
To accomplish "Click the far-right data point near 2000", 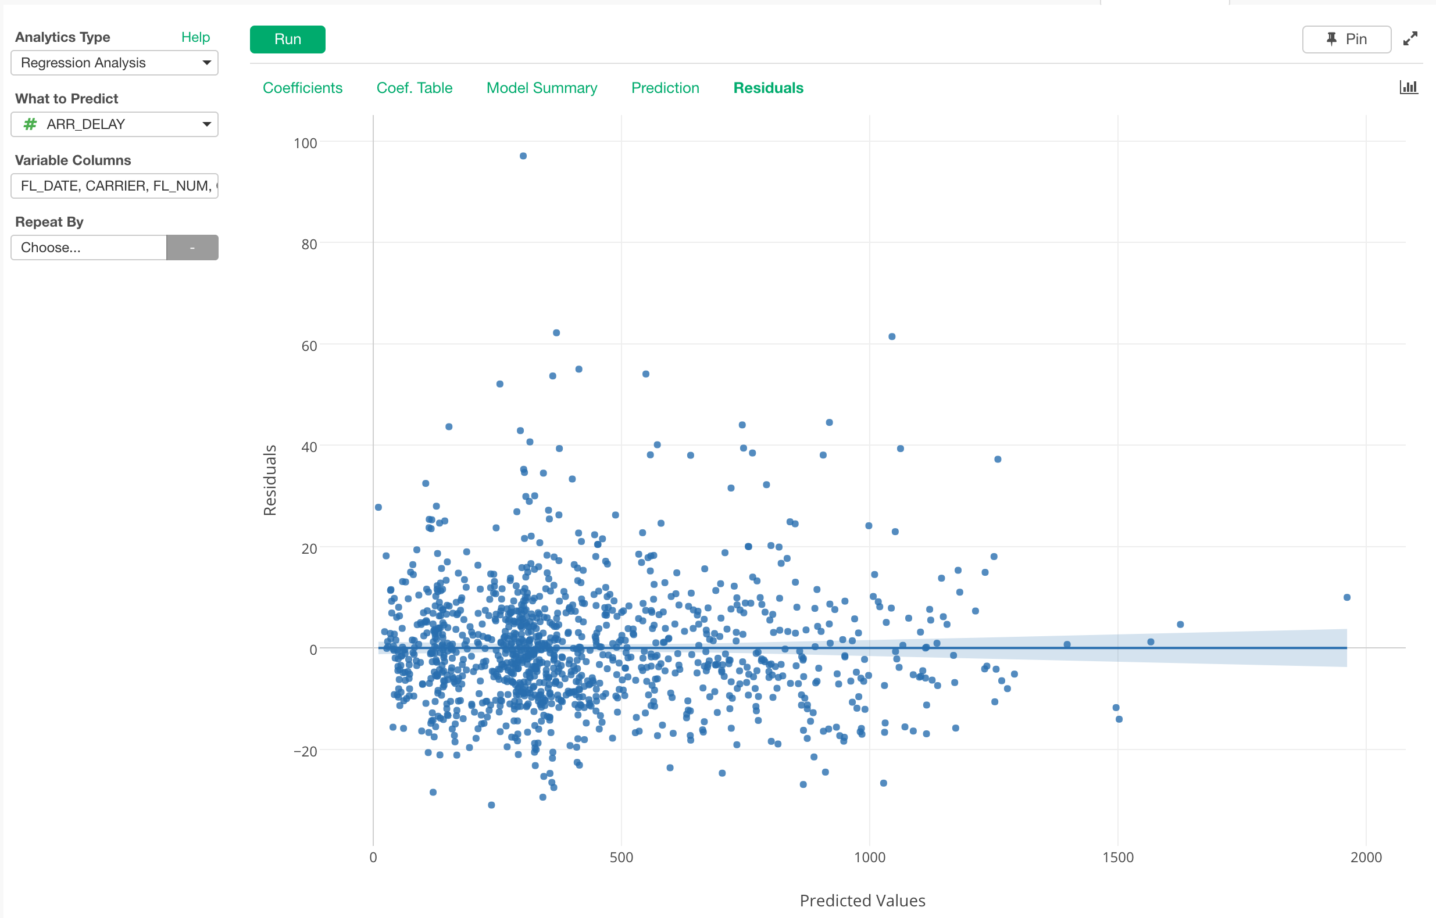I will tap(1346, 597).
